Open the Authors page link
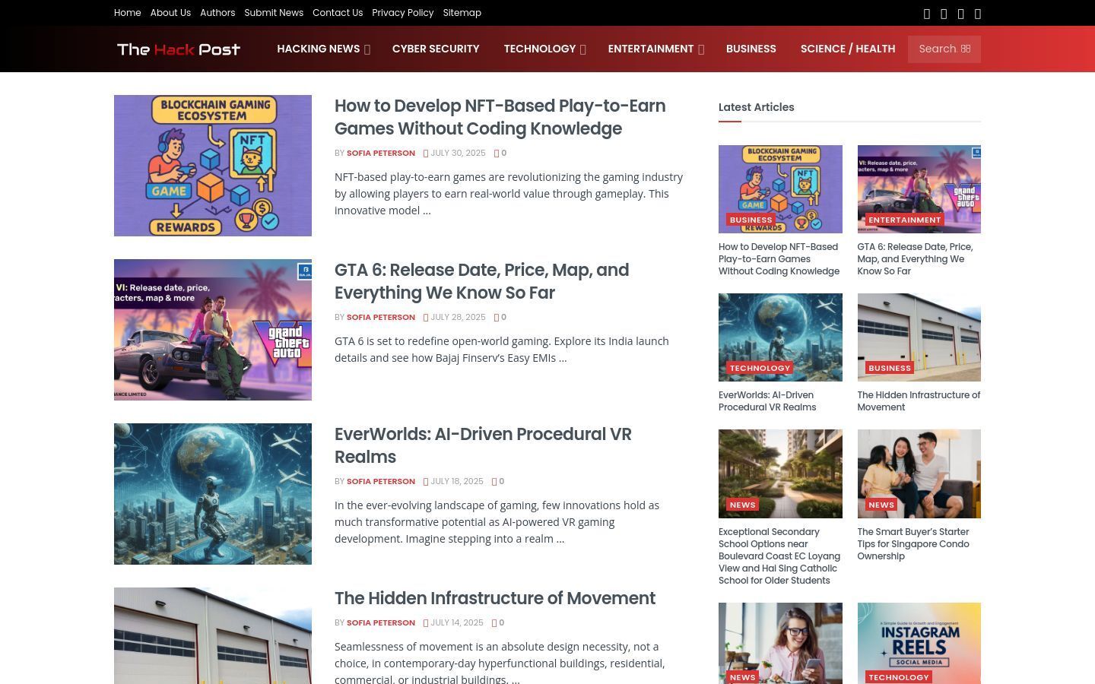The image size is (1095, 684). click(217, 13)
